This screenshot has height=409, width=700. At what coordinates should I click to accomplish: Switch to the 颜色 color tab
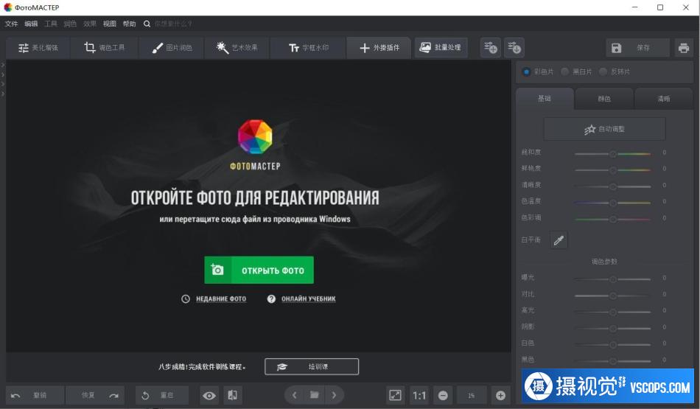(604, 99)
